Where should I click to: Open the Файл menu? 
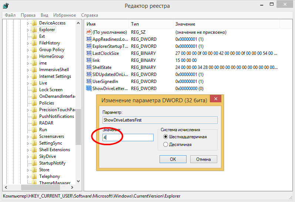pyautogui.click(x=10, y=15)
